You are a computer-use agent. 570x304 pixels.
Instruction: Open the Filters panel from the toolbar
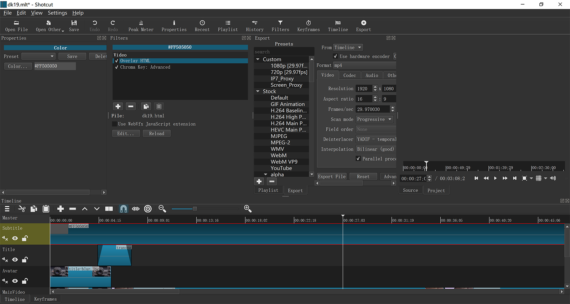[280, 26]
